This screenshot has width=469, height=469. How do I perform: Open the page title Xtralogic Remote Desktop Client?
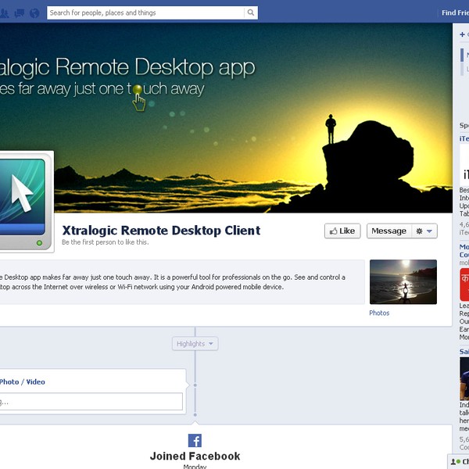coord(161,231)
